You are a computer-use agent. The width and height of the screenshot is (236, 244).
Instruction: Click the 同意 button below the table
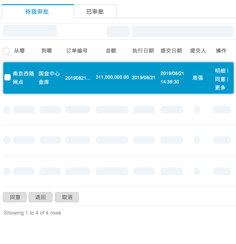click(15, 197)
